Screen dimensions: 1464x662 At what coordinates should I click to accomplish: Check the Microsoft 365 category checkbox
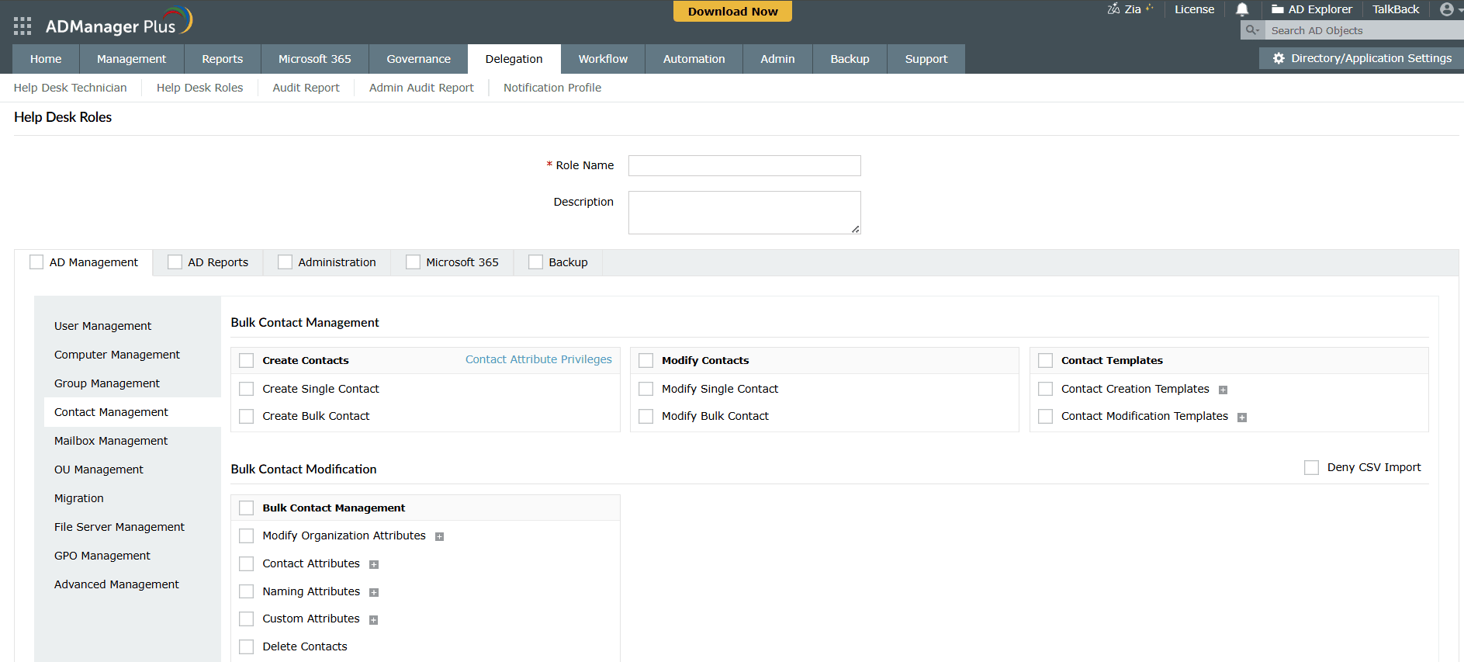pos(413,262)
